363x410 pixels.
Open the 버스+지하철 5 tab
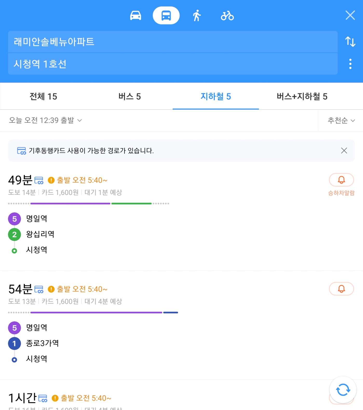[302, 96]
